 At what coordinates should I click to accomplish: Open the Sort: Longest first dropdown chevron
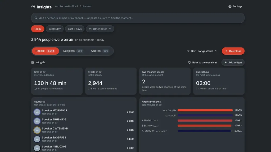[x=216, y=51]
